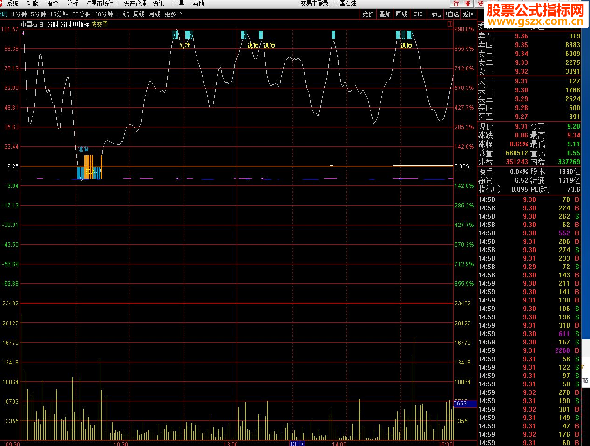Expand more periods with the > arrow
This screenshot has width=590, height=446.
tap(181, 14)
